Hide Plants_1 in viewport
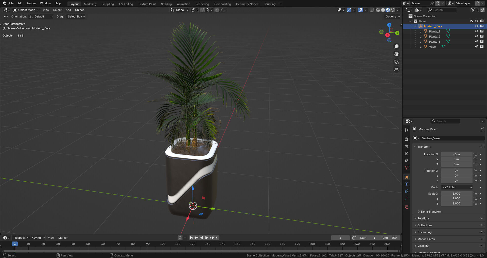This screenshot has width=487, height=258. (x=477, y=31)
